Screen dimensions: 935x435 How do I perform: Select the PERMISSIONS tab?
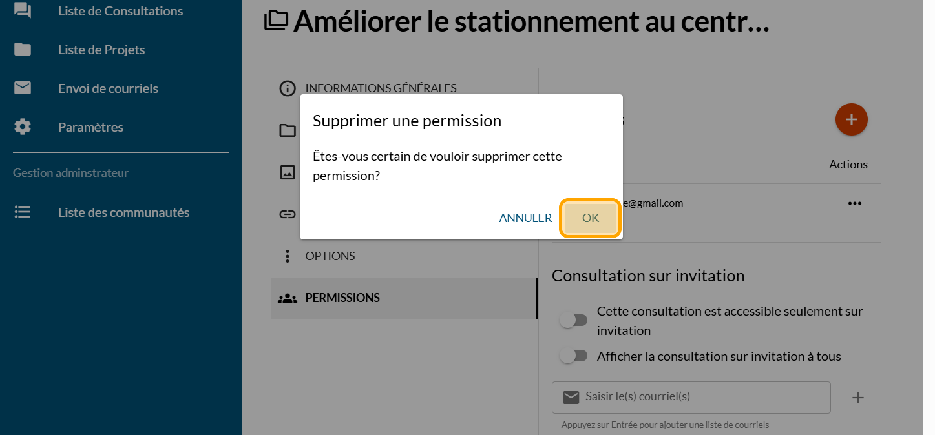[x=342, y=298]
